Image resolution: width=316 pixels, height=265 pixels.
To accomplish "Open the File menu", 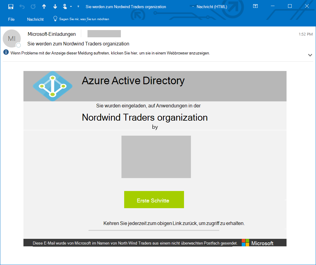I will pyautogui.click(x=11, y=19).
